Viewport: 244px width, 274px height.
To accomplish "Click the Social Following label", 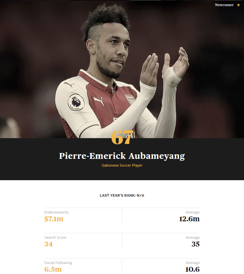I will point(58,263).
